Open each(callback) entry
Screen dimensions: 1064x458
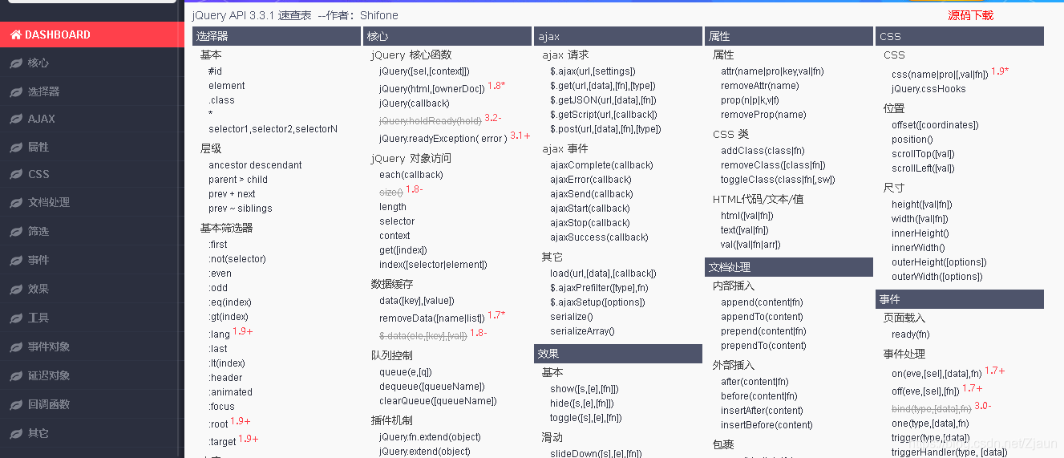[411, 175]
